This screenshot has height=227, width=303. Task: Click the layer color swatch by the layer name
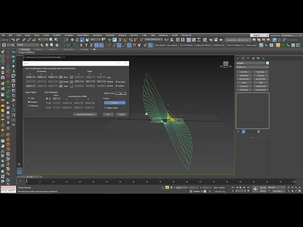(16, 45)
